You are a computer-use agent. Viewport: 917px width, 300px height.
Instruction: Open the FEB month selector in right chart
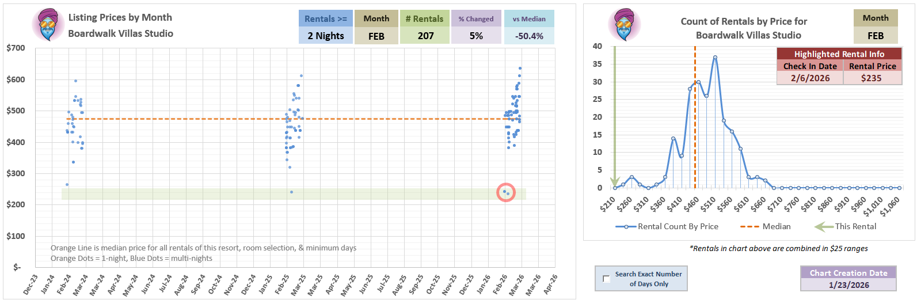pyautogui.click(x=875, y=35)
